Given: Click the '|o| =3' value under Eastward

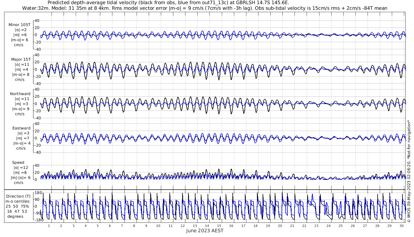Looking at the screenshot, I should click(x=23, y=133).
